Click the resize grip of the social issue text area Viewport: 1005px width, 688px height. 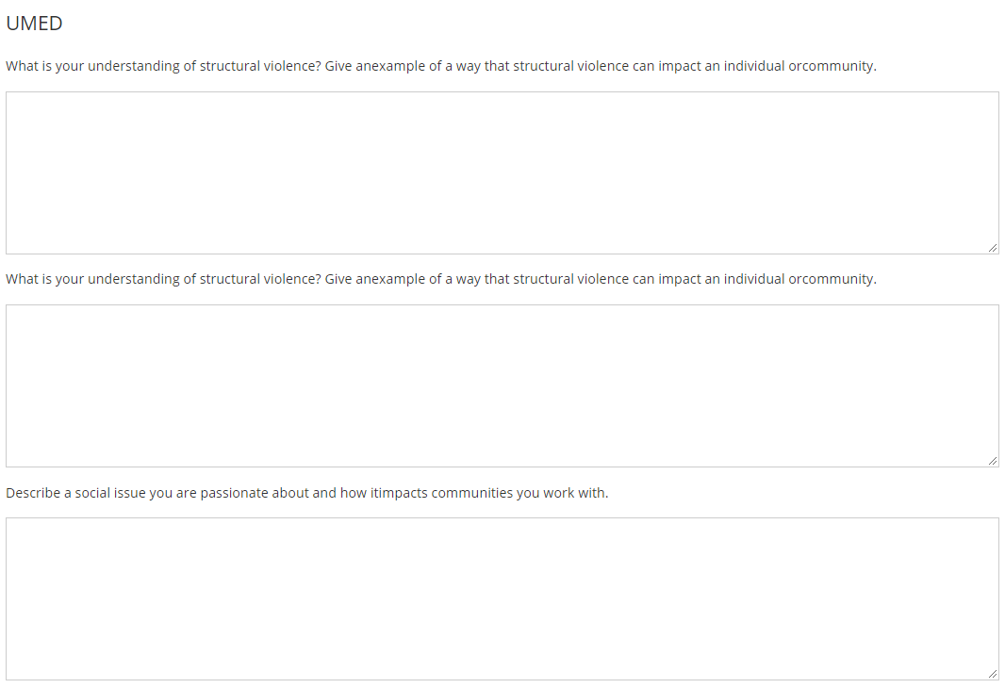pos(992,674)
